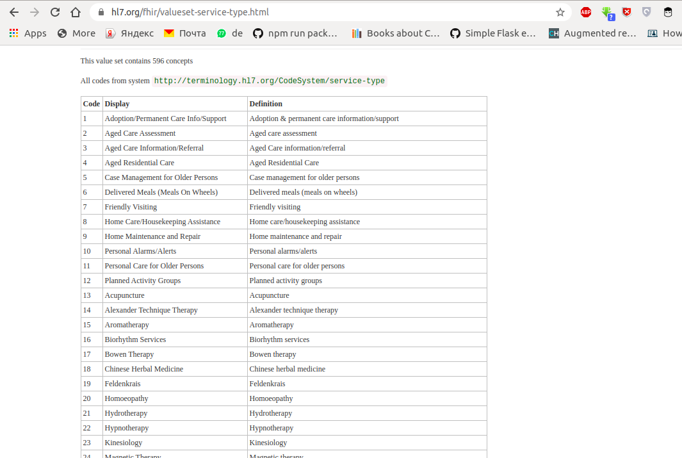Viewport: 682px width, 458px height.
Task: Select 'Personal Care for Older Persons' cell
Action: [175, 266]
